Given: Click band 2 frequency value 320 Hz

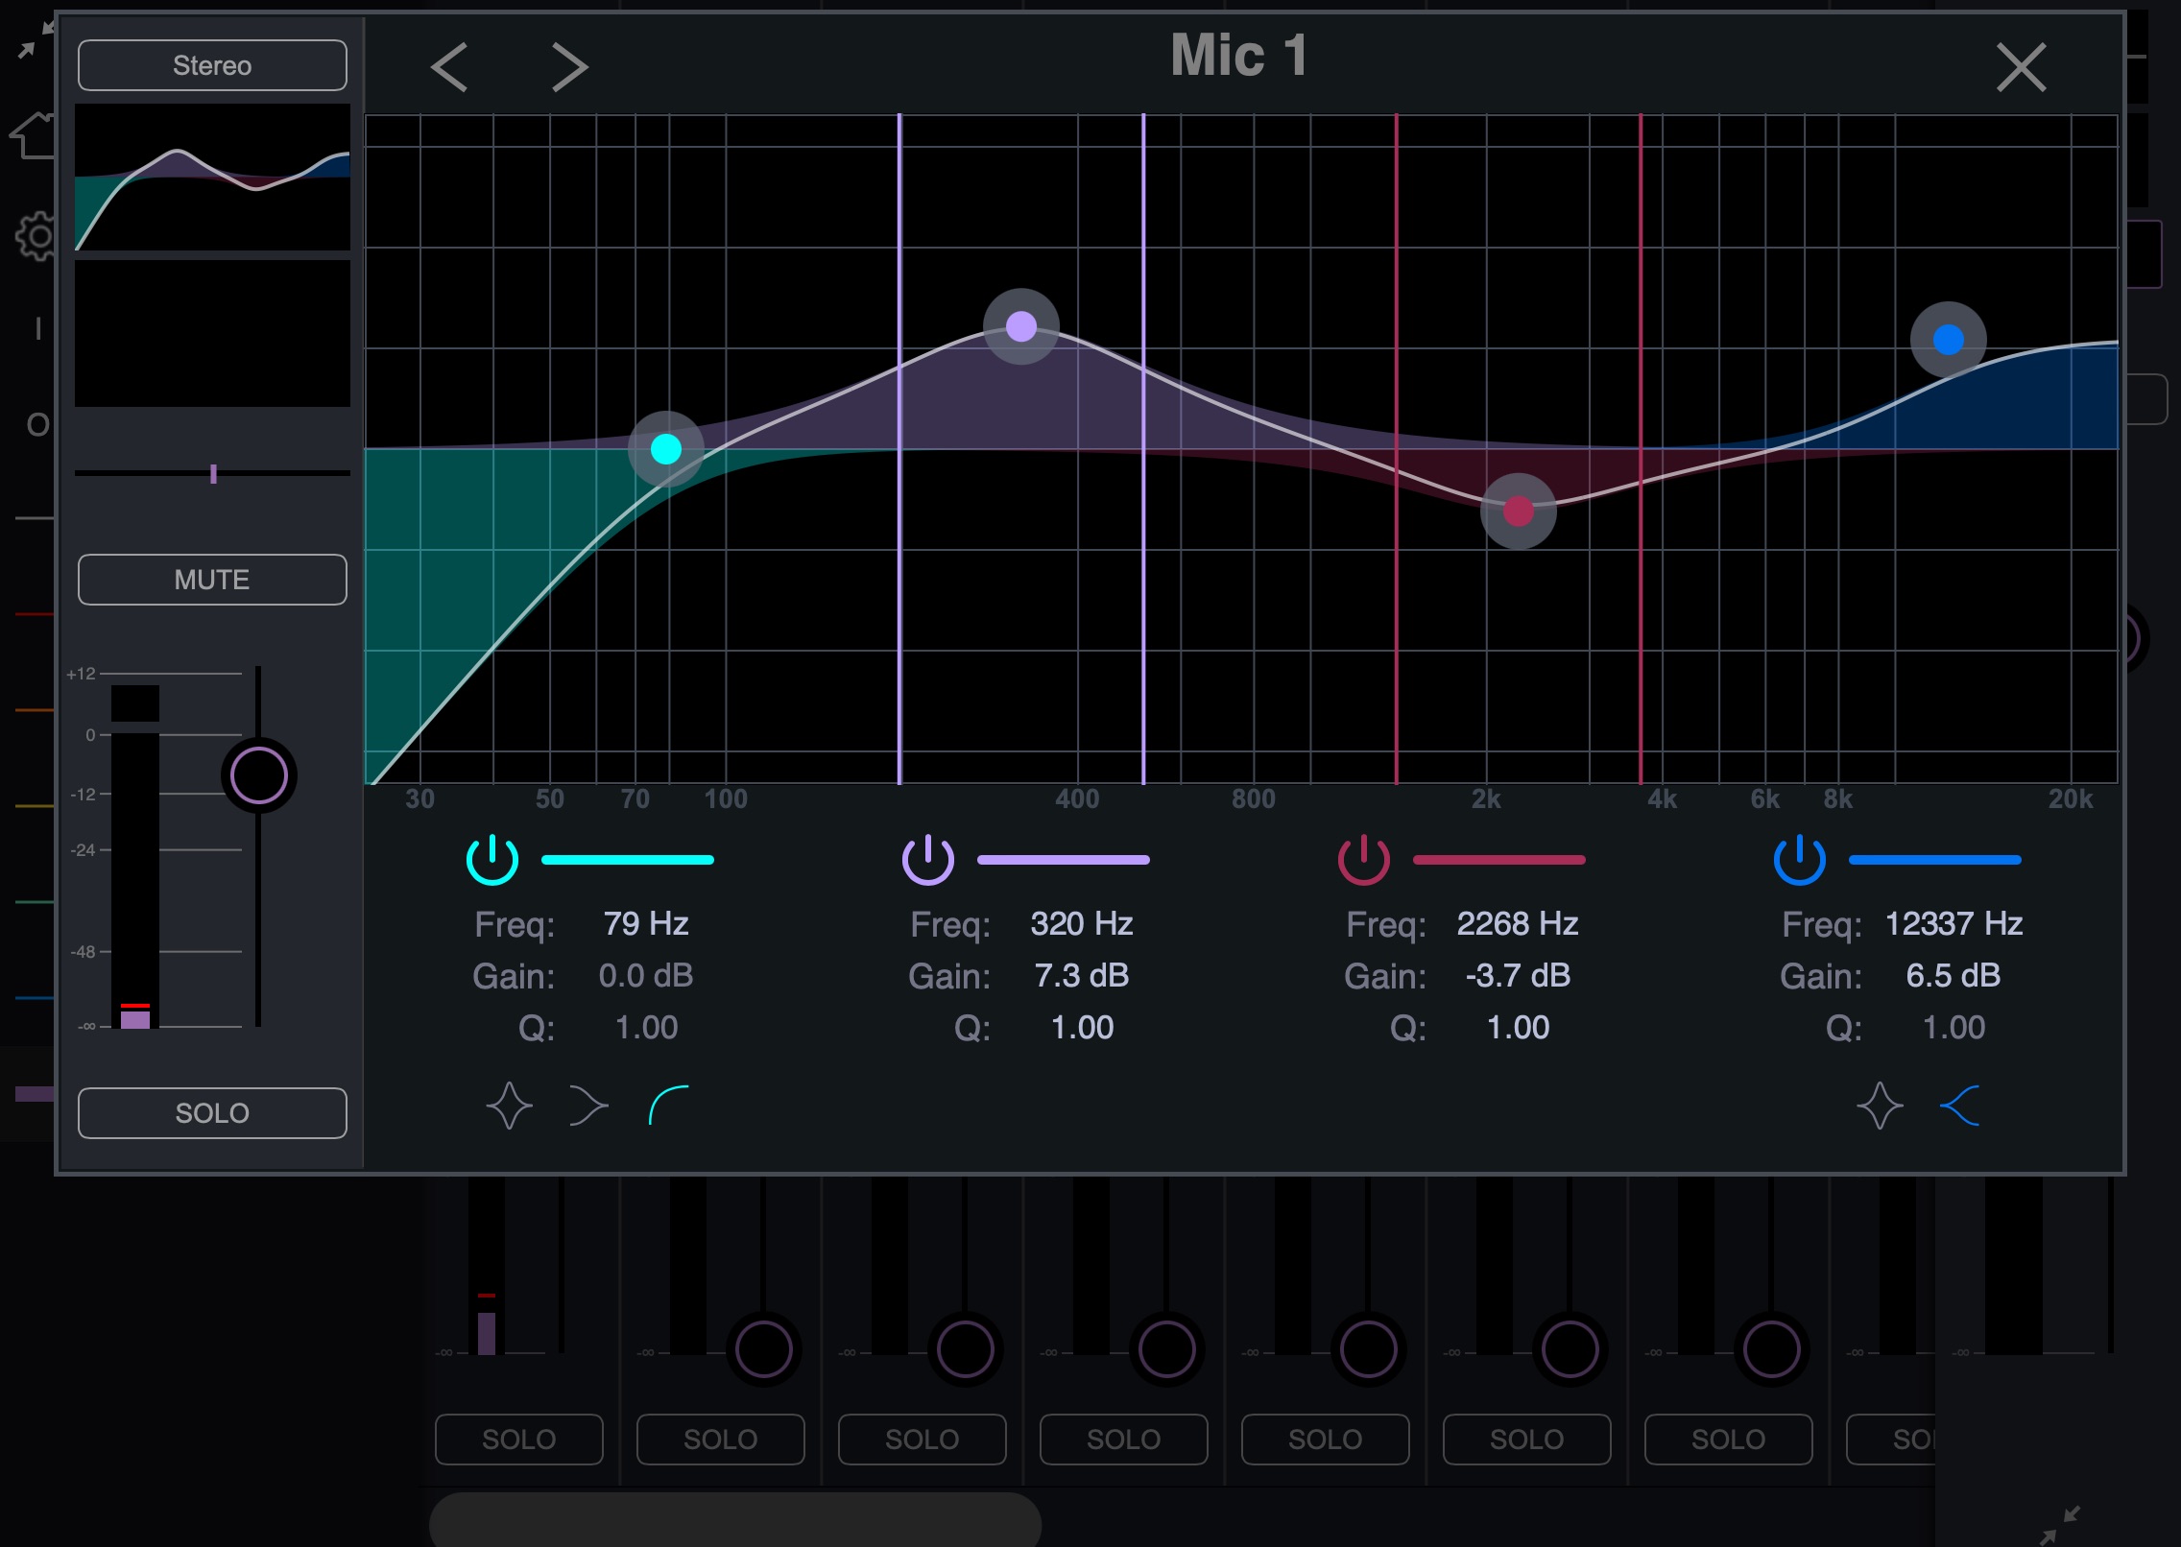Looking at the screenshot, I should coord(1082,923).
